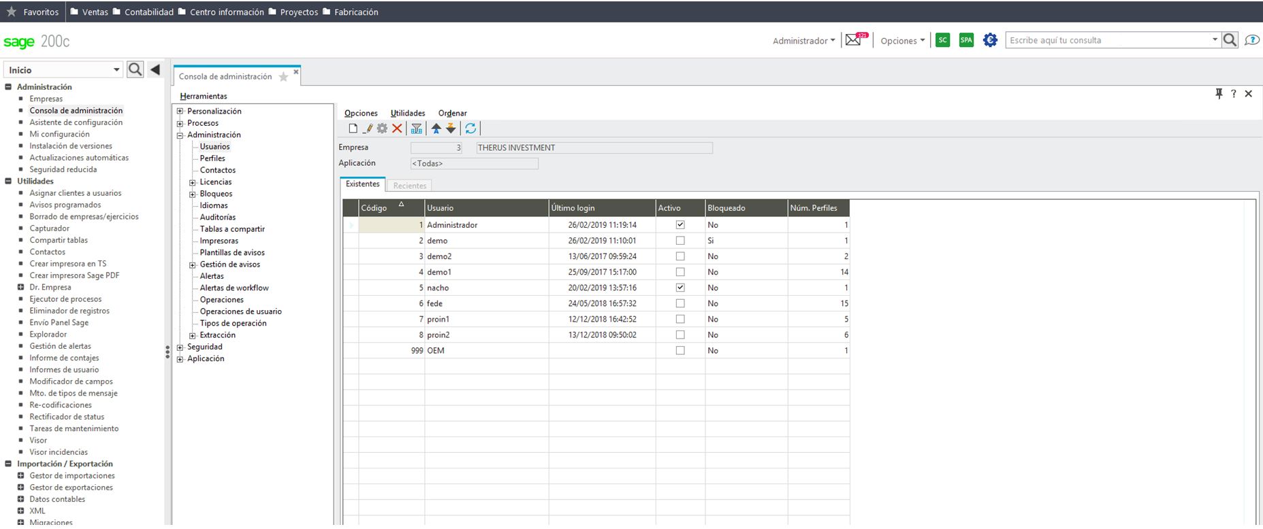Toggle the Activo checkbox for Administrador
This screenshot has width=1263, height=529.
(x=680, y=224)
